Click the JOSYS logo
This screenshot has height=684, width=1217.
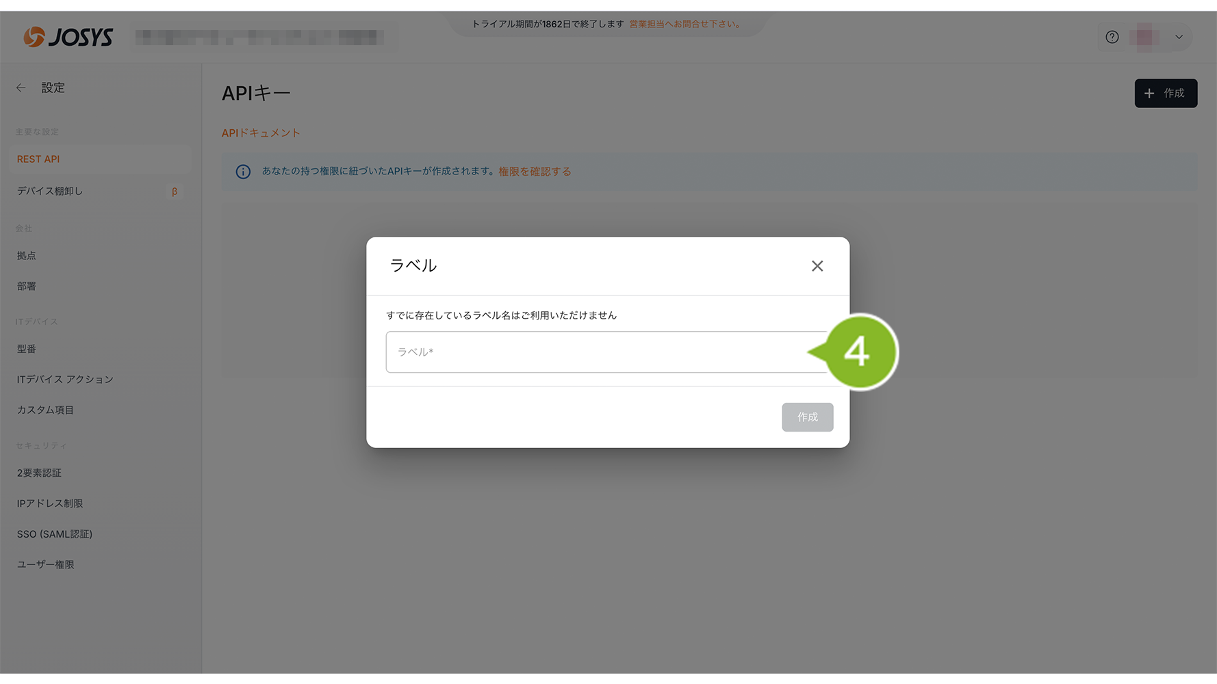(68, 37)
